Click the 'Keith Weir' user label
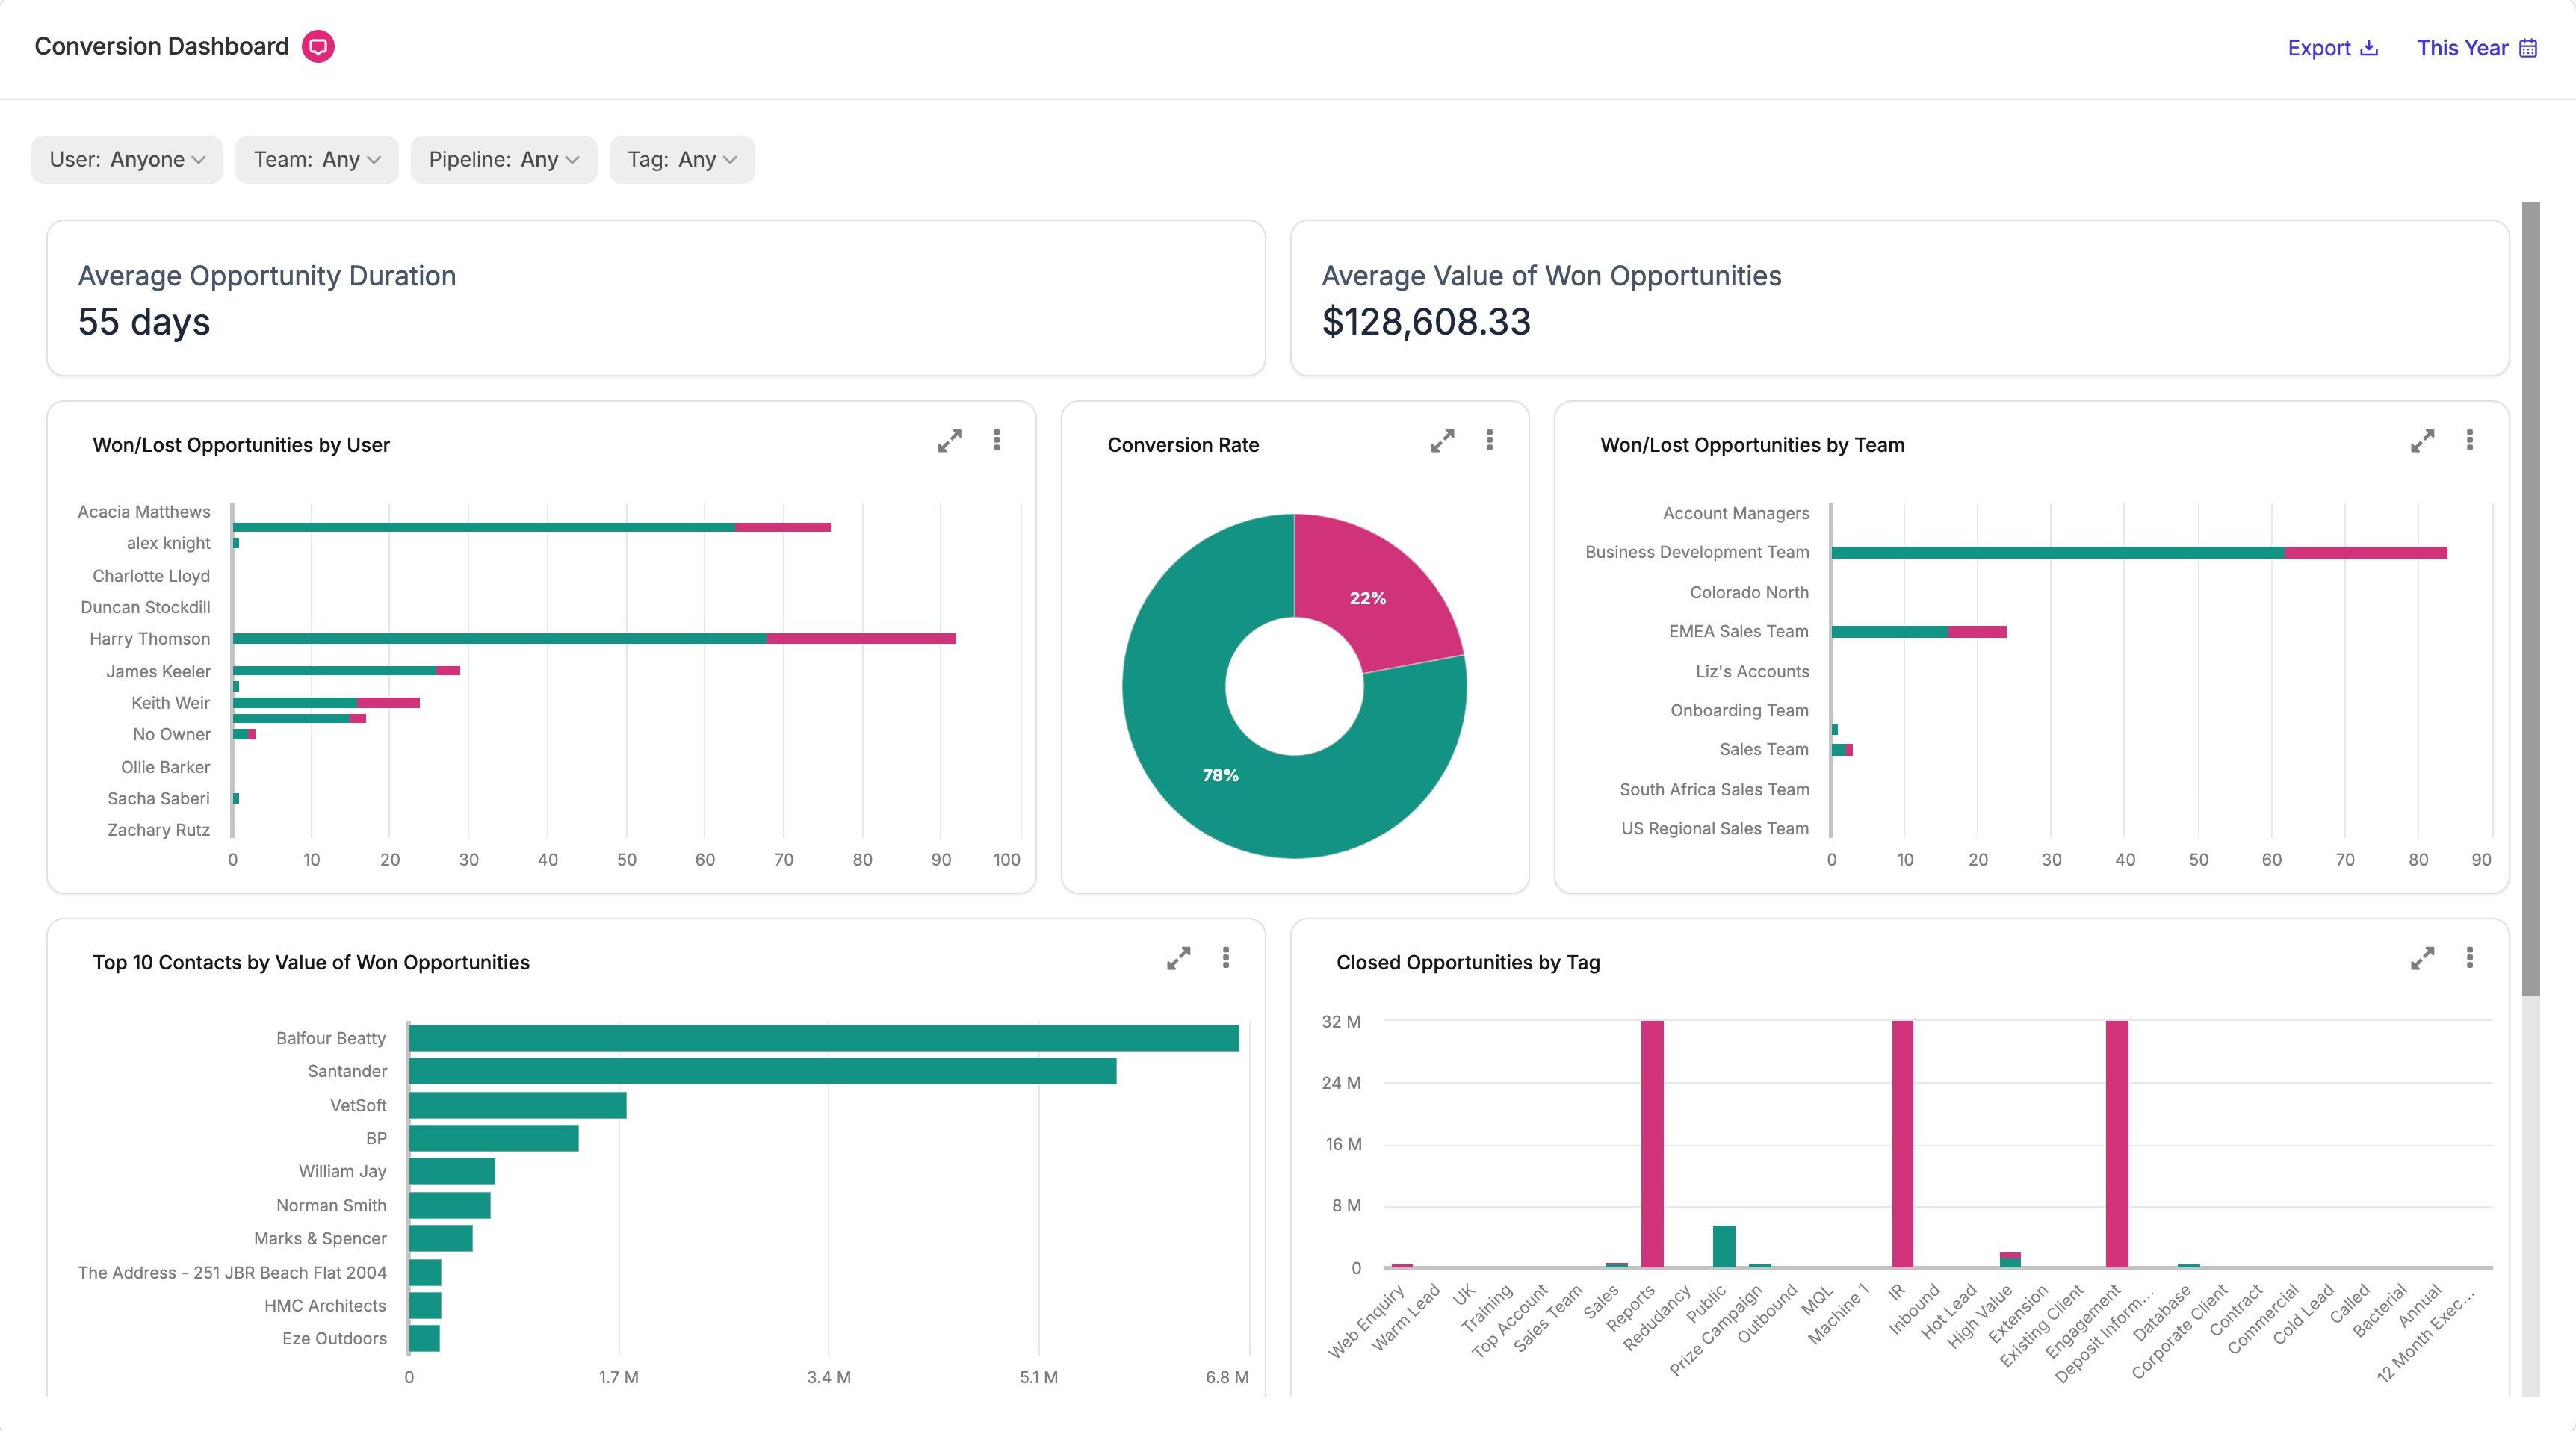The height and width of the screenshot is (1431, 2576). [x=171, y=703]
